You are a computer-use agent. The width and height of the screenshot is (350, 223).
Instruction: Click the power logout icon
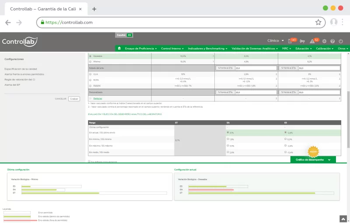(x=342, y=41)
